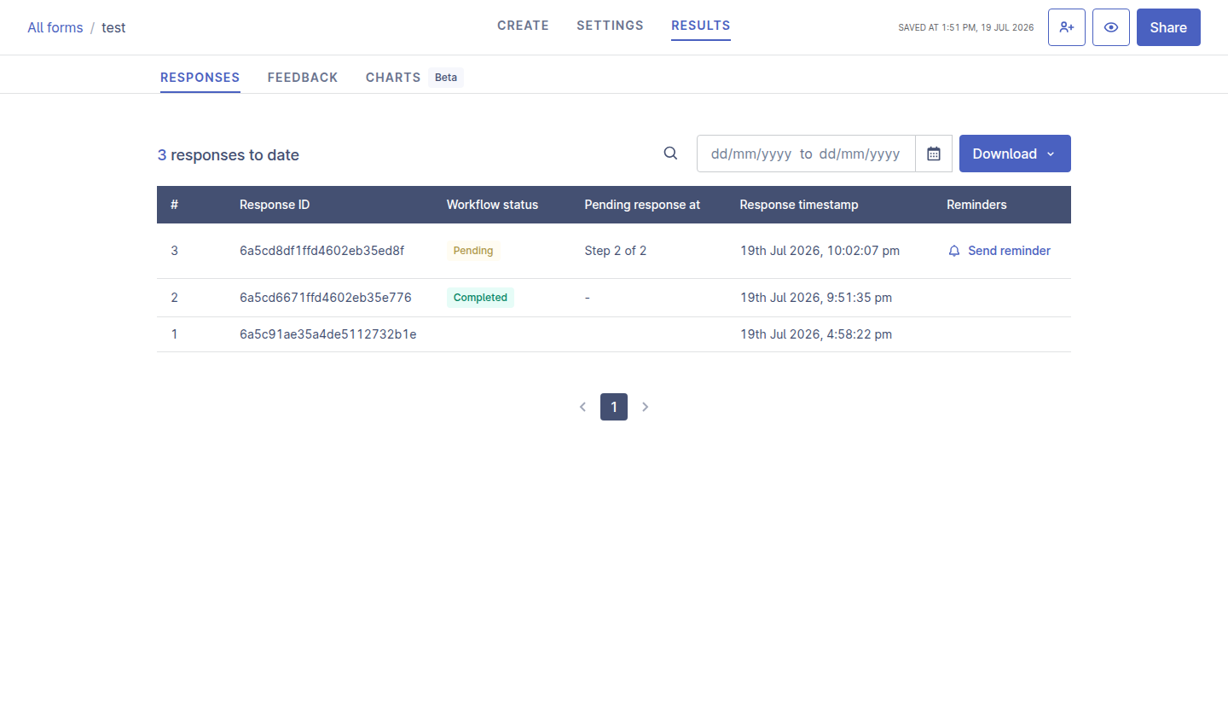
Task: Click response ID 6a5c91ae35a4de5112732b1e
Action: coord(328,334)
